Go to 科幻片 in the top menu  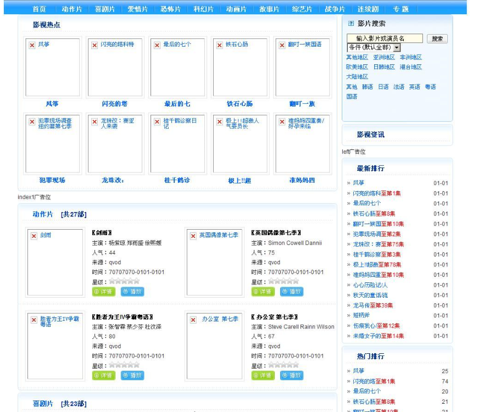(204, 9)
